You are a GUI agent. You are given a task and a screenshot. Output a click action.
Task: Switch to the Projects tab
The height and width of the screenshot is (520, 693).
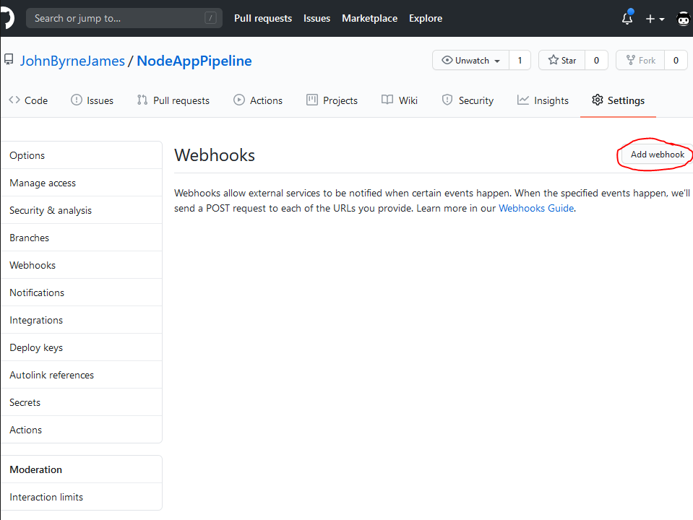[332, 100]
